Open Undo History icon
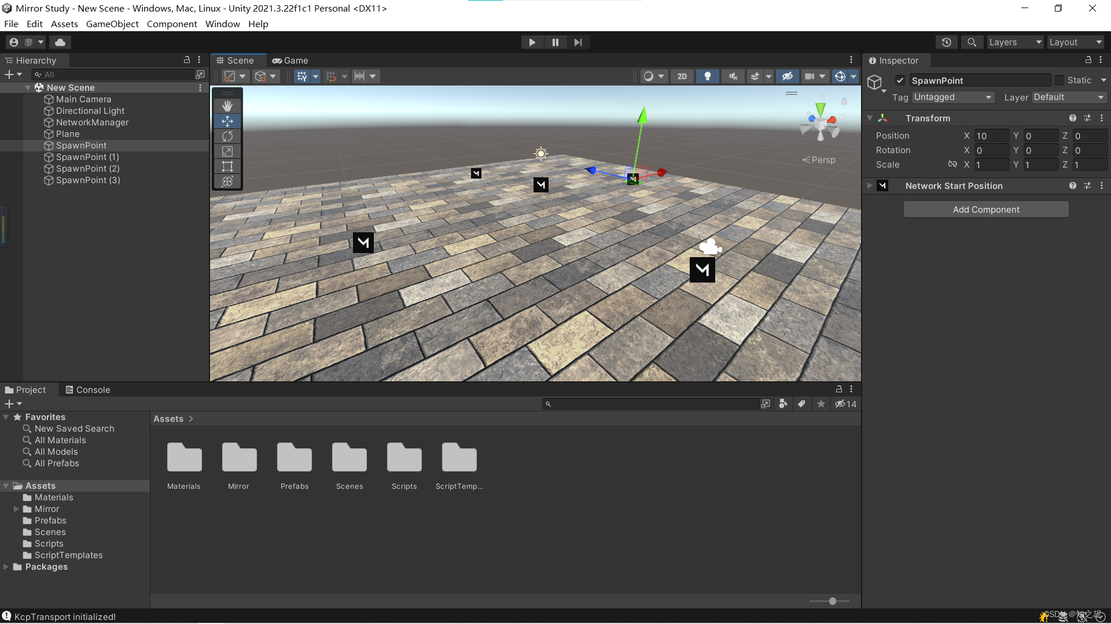Screen dimensions: 1111x624 pos(947,42)
